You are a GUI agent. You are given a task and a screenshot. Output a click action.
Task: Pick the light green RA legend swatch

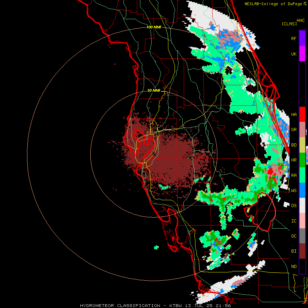pyautogui.click(x=302, y=175)
